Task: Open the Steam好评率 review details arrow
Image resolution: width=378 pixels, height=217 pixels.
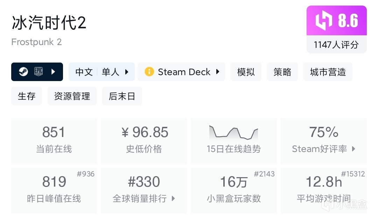Action: click(353, 149)
